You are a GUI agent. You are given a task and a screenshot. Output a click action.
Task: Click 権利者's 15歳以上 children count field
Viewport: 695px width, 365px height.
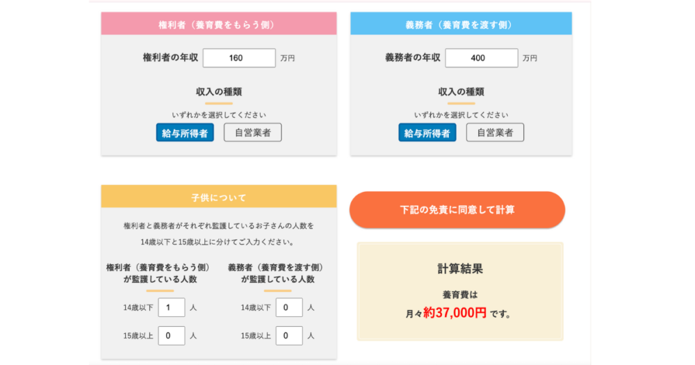[x=172, y=335]
